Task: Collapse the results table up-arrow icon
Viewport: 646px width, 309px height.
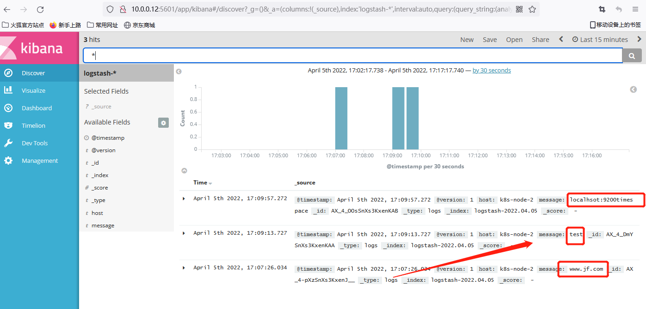Action: (184, 171)
